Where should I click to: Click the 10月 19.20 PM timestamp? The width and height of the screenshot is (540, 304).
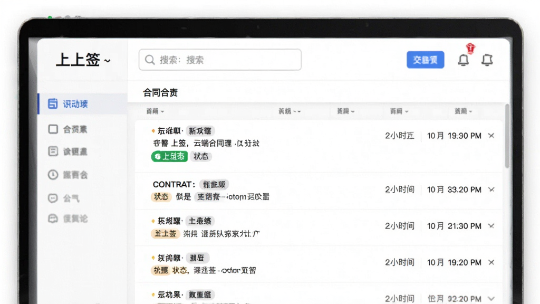point(454,263)
